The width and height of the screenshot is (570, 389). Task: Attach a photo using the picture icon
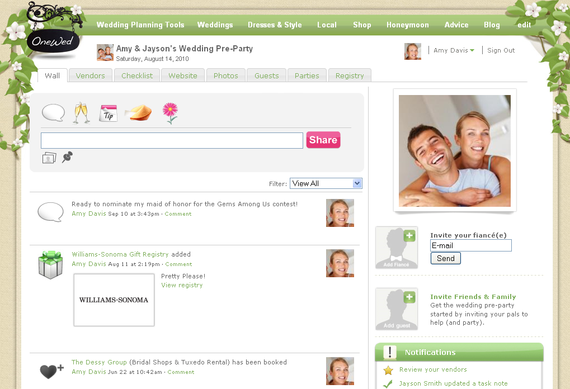point(49,158)
